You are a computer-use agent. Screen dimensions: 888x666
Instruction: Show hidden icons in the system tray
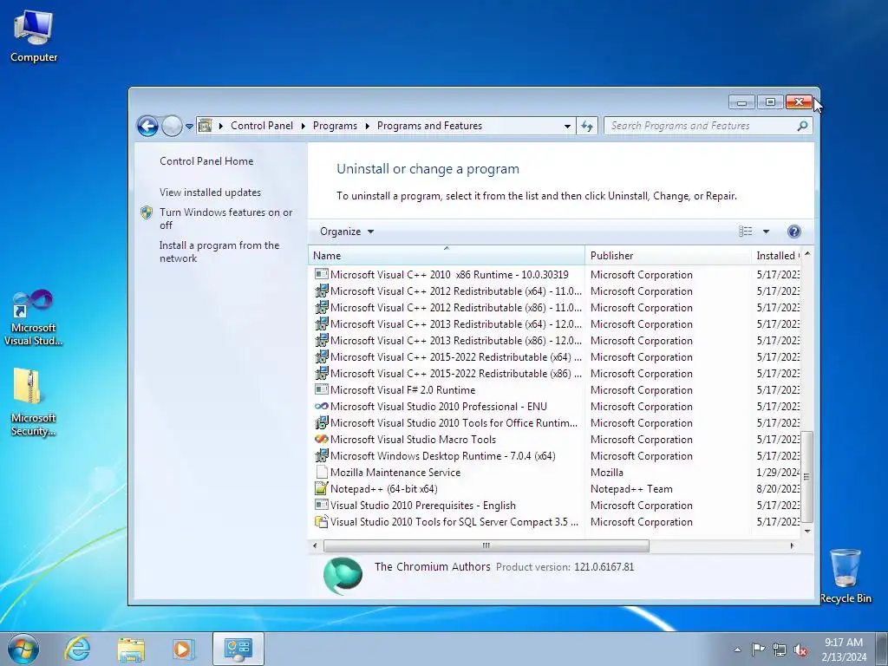coord(737,650)
